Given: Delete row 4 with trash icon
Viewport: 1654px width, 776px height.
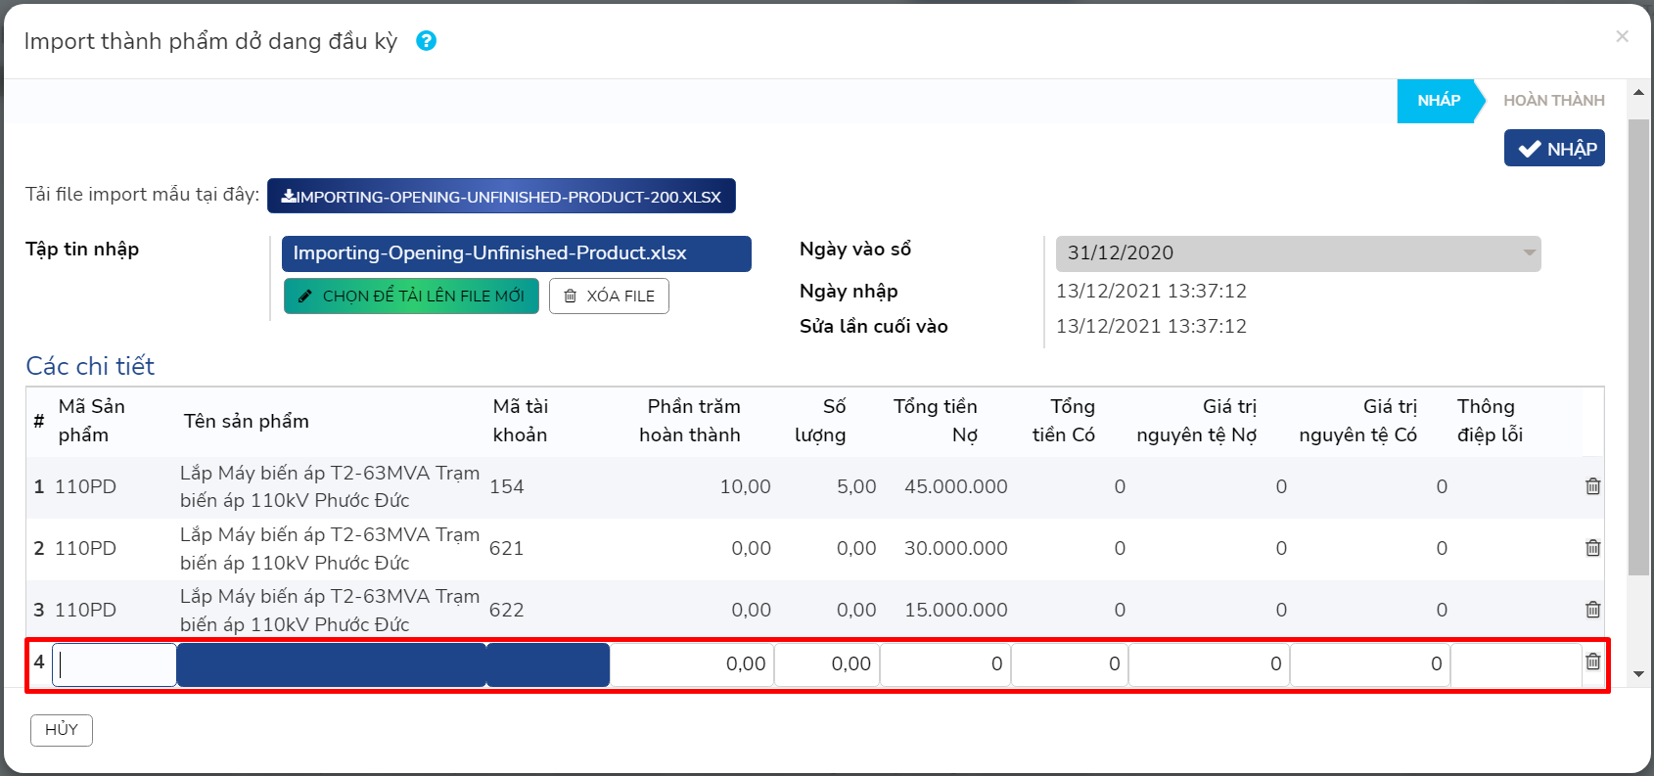Looking at the screenshot, I should tap(1593, 662).
